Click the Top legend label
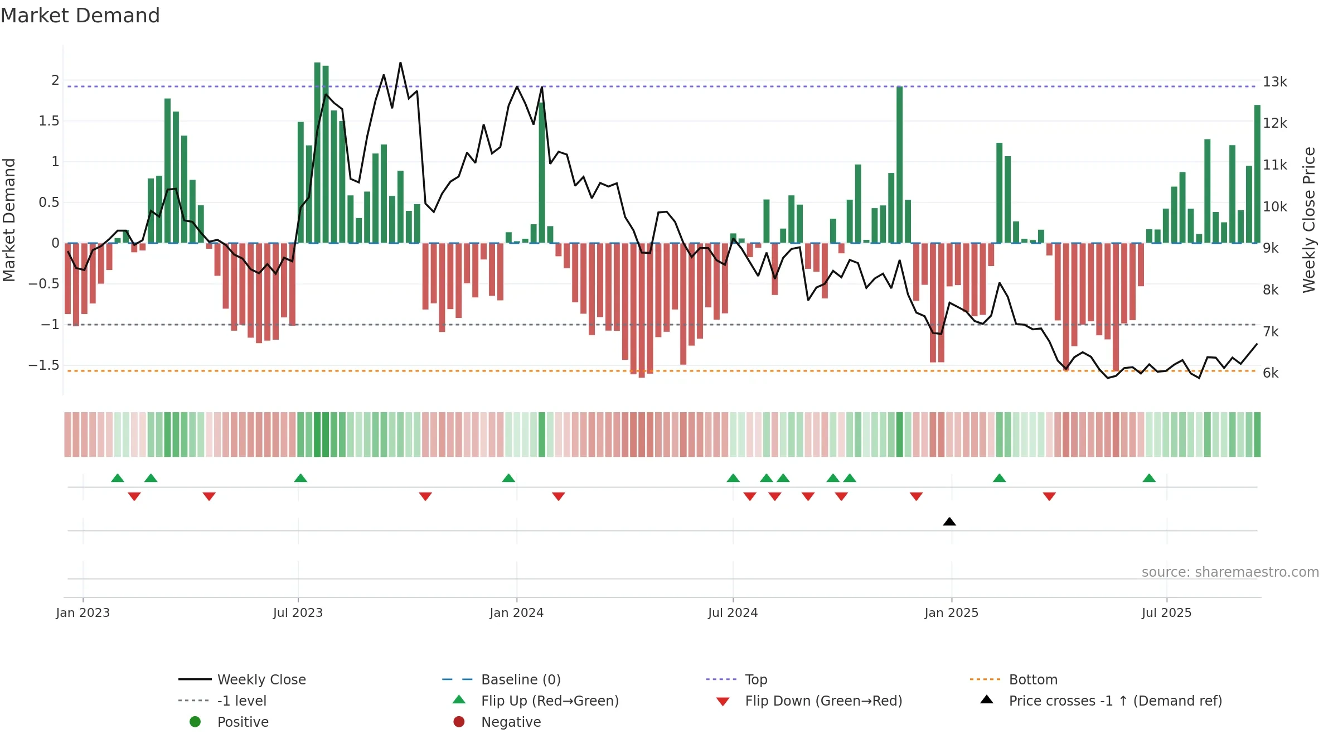 coord(756,679)
